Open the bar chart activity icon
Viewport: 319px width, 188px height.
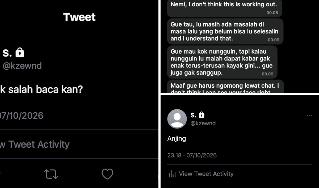[172, 174]
